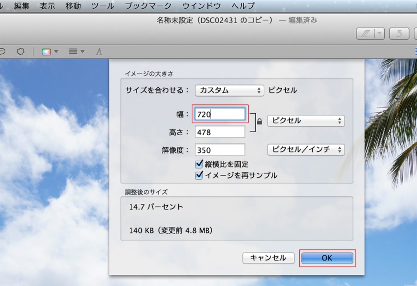Click the 高さ height input field

click(x=220, y=132)
